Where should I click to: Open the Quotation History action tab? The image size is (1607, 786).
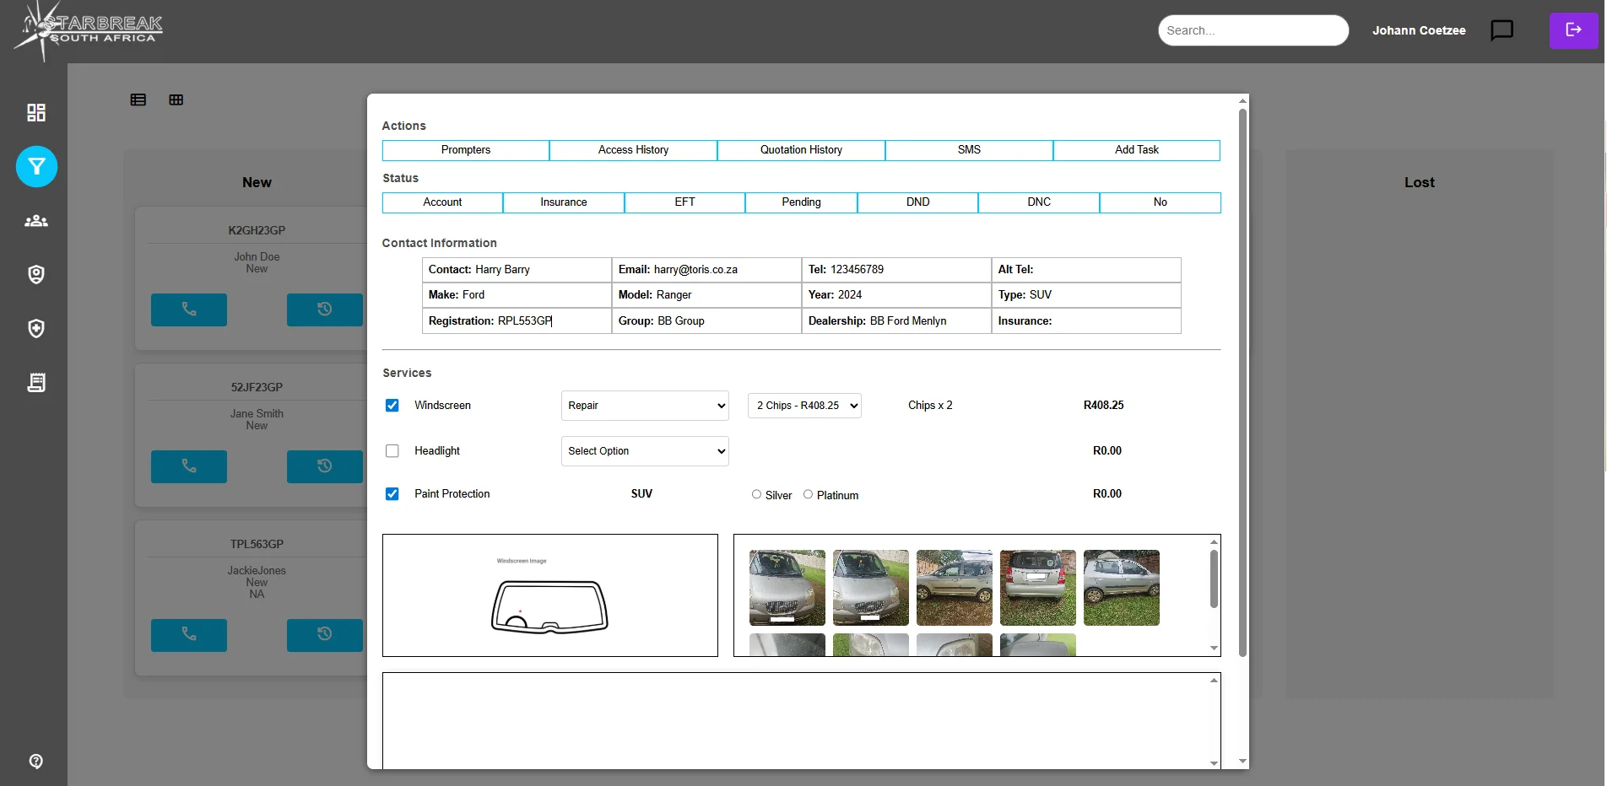point(801,150)
